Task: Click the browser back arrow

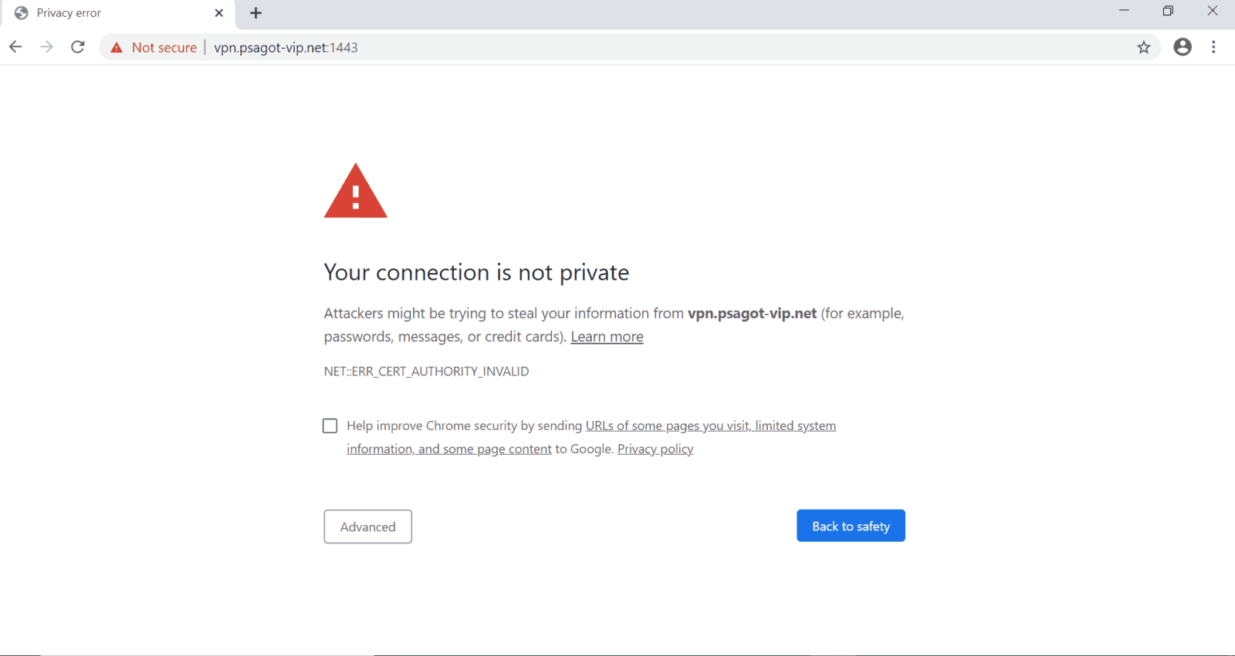Action: pos(15,47)
